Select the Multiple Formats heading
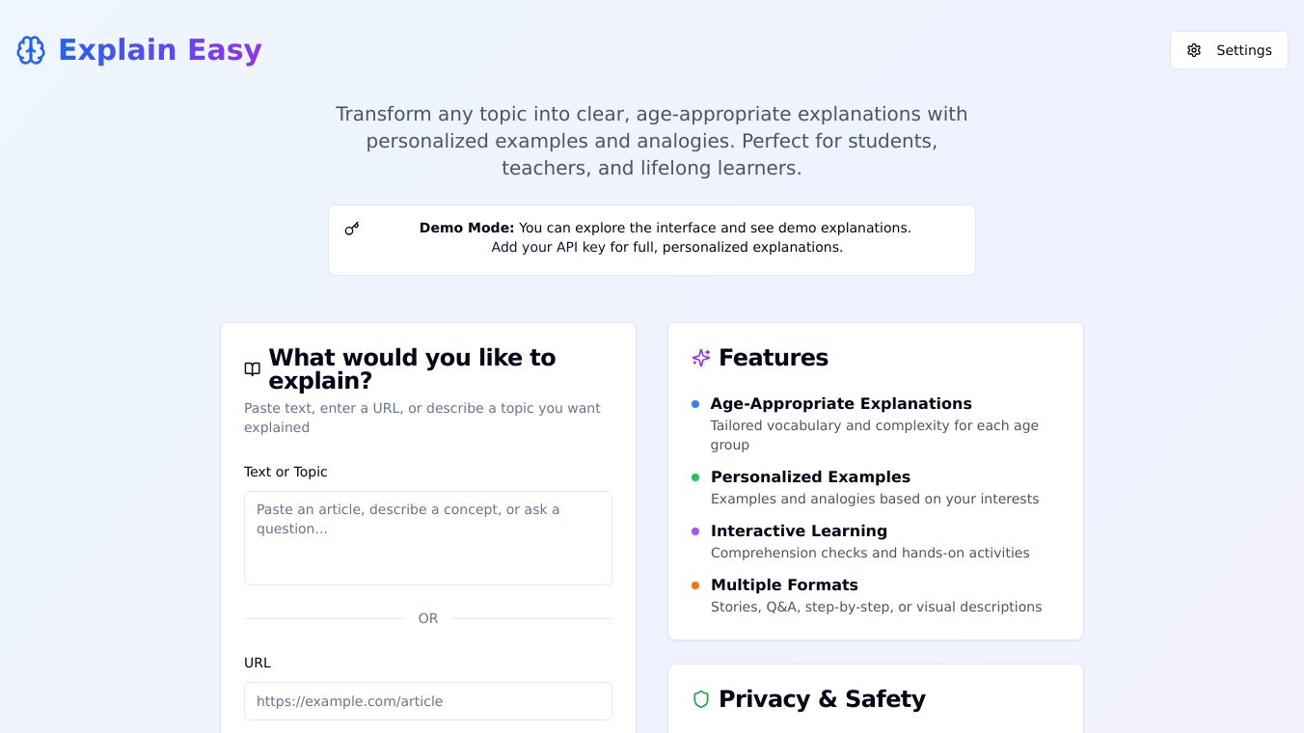Viewport: 1304px width, 733px height. click(x=784, y=585)
